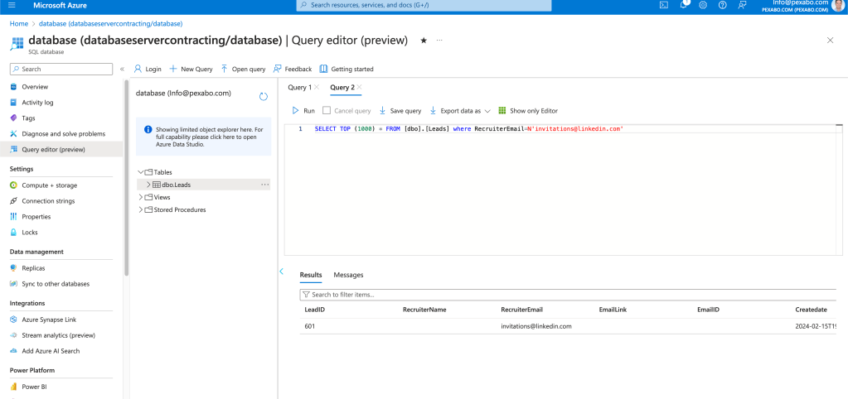Click the RecruiterEmail column header
The height and width of the screenshot is (399, 848).
(x=522, y=310)
